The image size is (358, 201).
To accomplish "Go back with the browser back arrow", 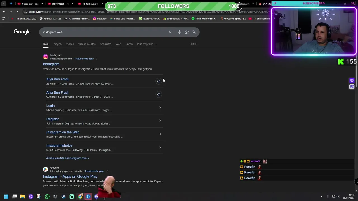I will coord(4,12).
